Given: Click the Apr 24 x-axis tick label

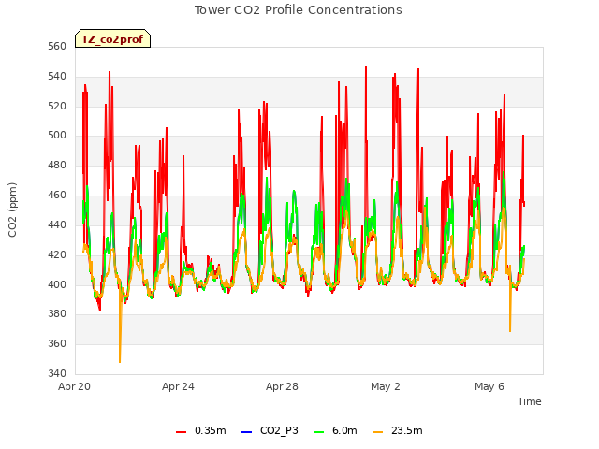Looking at the screenshot, I should [x=178, y=386].
